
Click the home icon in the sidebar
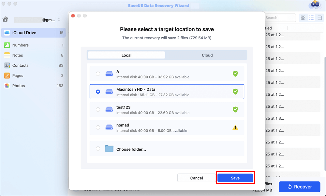tap(5, 19)
